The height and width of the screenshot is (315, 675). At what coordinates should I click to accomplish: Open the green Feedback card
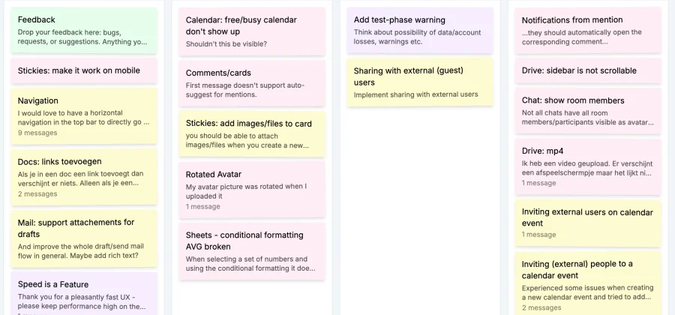(x=84, y=30)
